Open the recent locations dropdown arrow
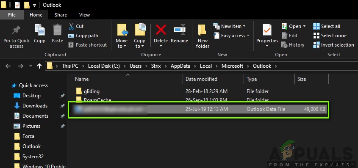 (31, 66)
